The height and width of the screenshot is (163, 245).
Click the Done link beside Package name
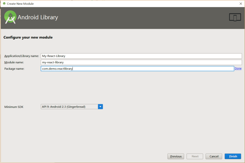[x=238, y=68]
